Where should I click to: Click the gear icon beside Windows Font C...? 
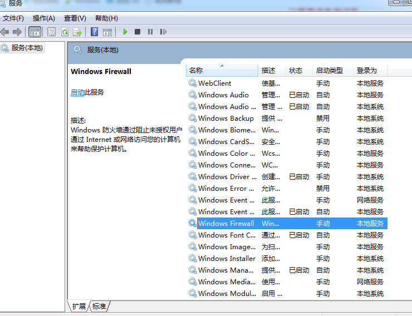pyautogui.click(x=192, y=235)
